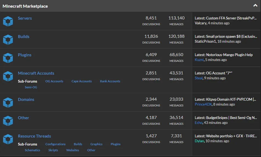The width and height of the screenshot is (261, 157).
Task: Open Skripts sub-forum
Action: pos(53,150)
